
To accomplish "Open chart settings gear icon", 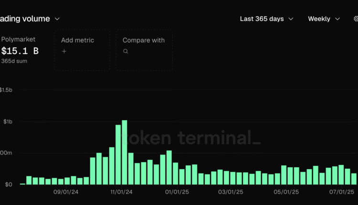I will pos(356,19).
